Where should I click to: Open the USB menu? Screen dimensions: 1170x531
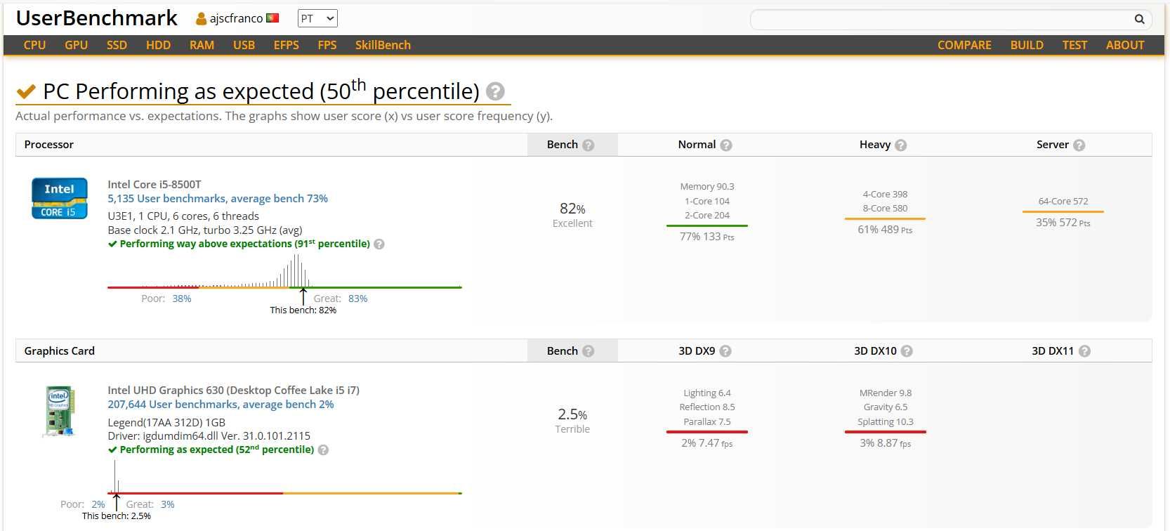tap(244, 45)
